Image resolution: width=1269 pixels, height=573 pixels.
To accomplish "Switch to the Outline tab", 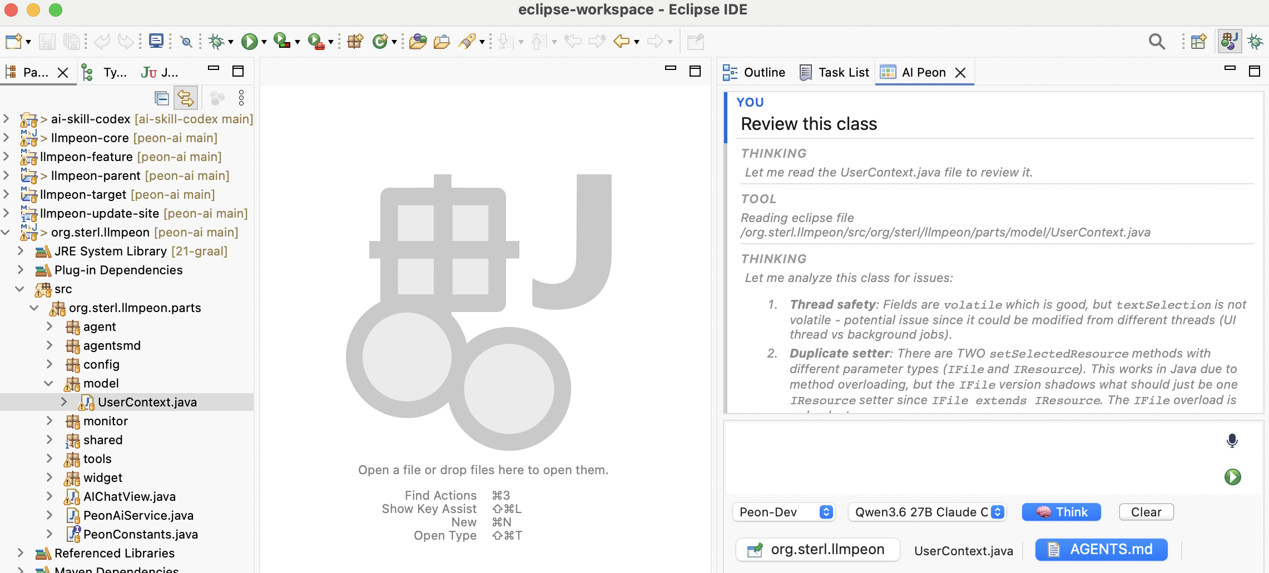I will pos(754,72).
